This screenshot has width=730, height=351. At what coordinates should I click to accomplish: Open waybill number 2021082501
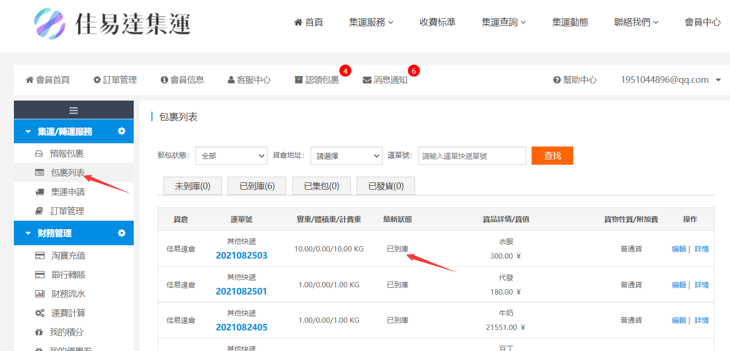[x=242, y=292]
